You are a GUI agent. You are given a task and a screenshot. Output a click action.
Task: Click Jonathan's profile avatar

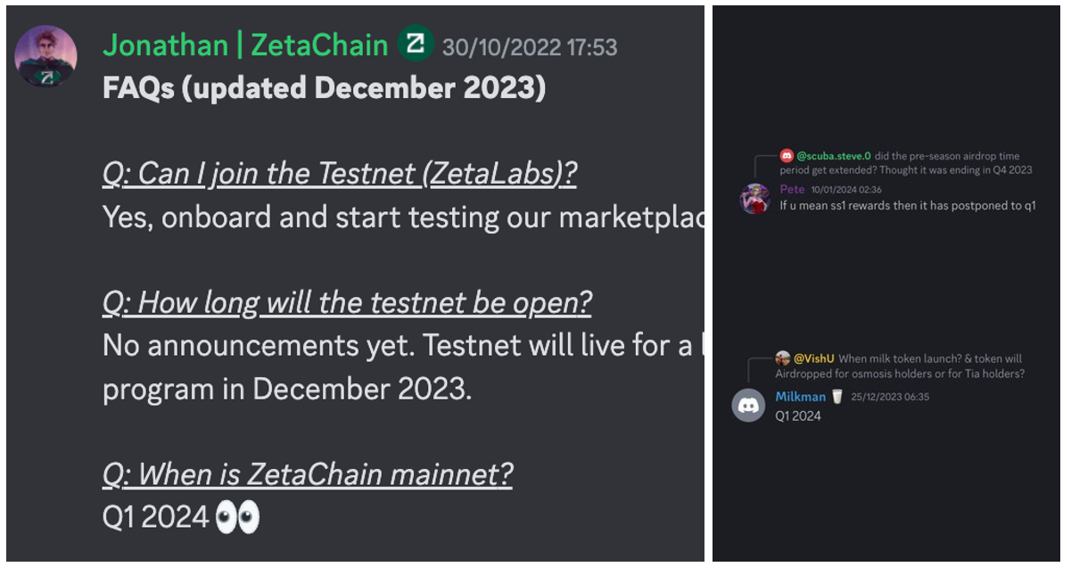45,56
